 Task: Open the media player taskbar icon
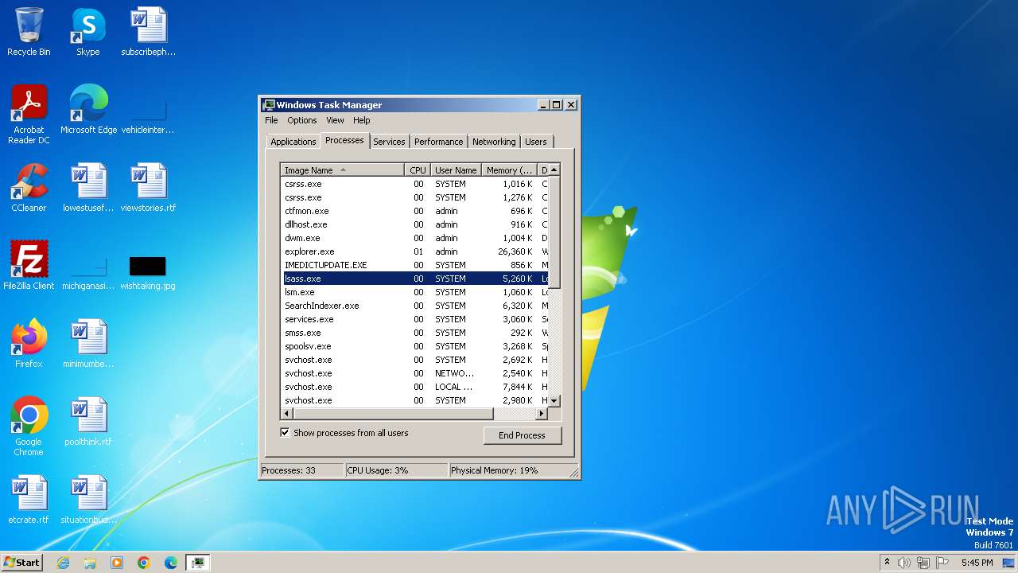pyautogui.click(x=117, y=563)
